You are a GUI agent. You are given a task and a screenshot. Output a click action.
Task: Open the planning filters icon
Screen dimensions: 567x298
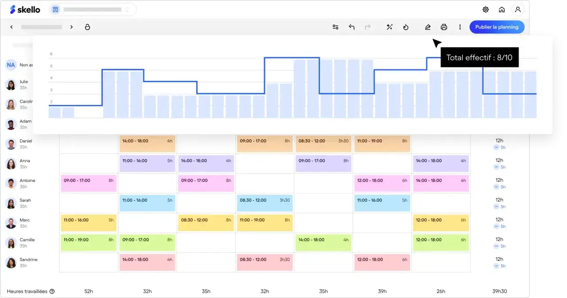(x=335, y=27)
